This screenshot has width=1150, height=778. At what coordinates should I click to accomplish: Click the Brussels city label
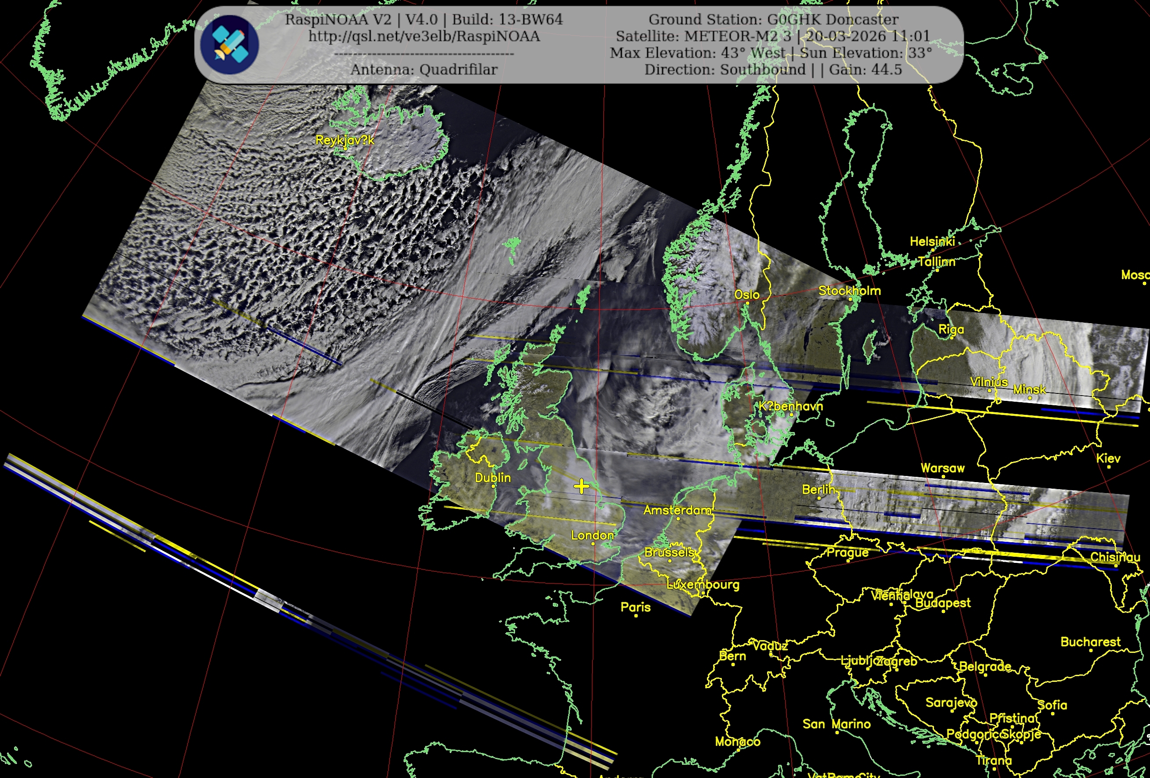pyautogui.click(x=669, y=552)
